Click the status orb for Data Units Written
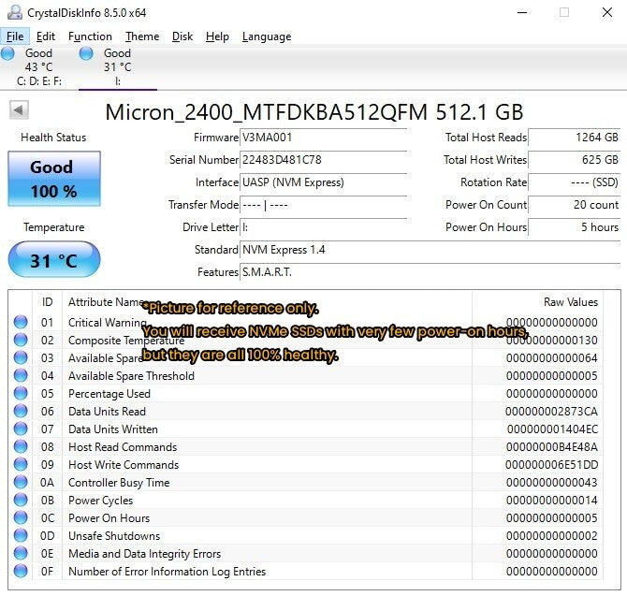The image size is (627, 596). (21, 429)
